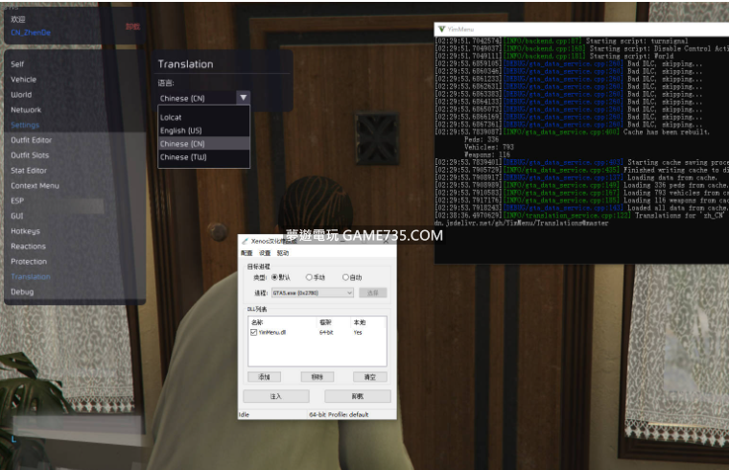Click the 移除 button in Xenos
729x470 pixels.
click(x=317, y=377)
